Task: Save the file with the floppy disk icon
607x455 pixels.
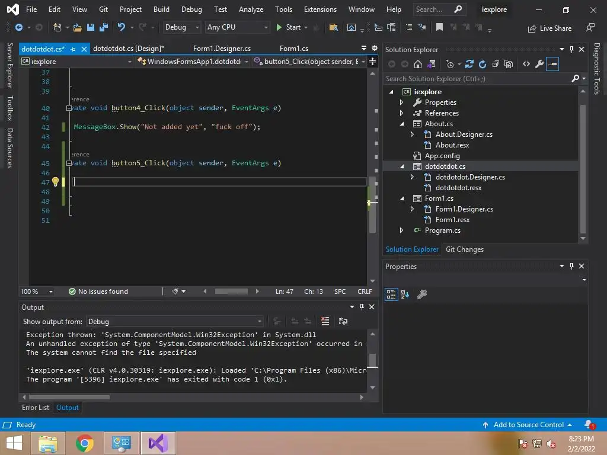Action: [91, 27]
